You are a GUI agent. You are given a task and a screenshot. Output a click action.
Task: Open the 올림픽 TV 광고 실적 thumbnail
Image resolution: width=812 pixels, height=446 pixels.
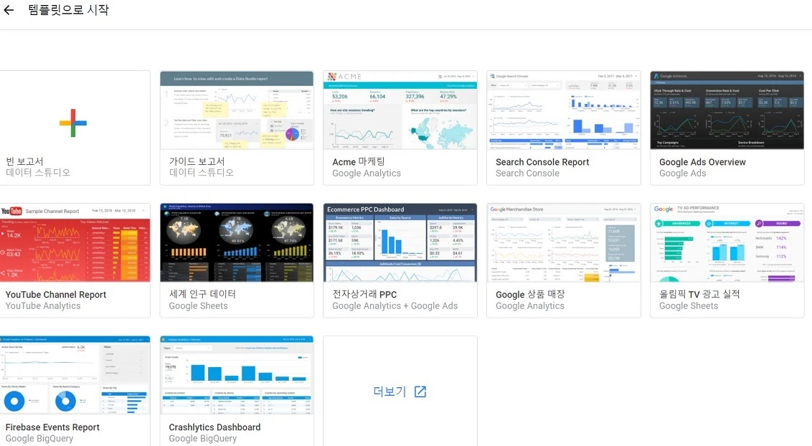727,242
